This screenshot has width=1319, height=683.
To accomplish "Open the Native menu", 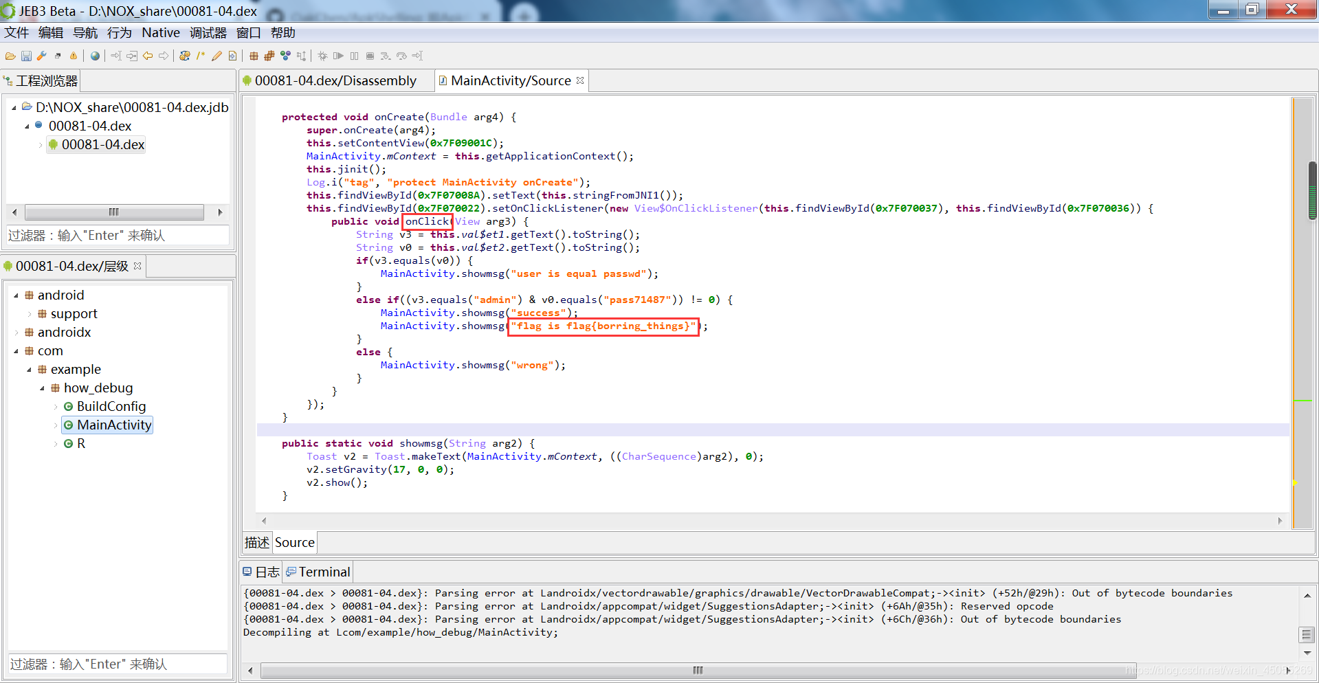I will click(161, 33).
